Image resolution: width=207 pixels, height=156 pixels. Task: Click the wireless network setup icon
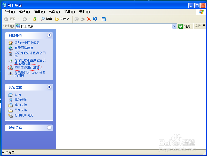(x=11, y=61)
